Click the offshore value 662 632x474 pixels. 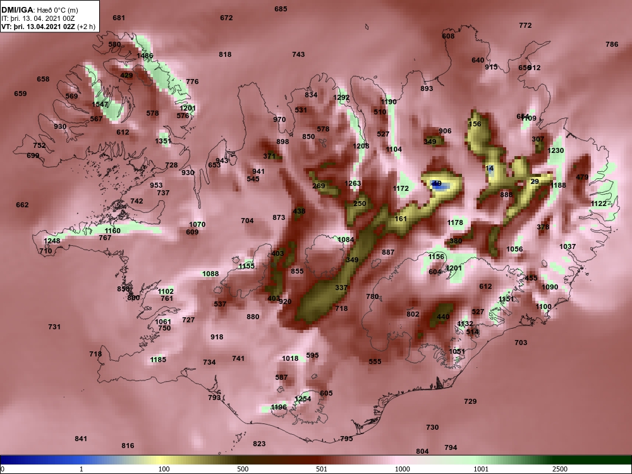pos(22,205)
